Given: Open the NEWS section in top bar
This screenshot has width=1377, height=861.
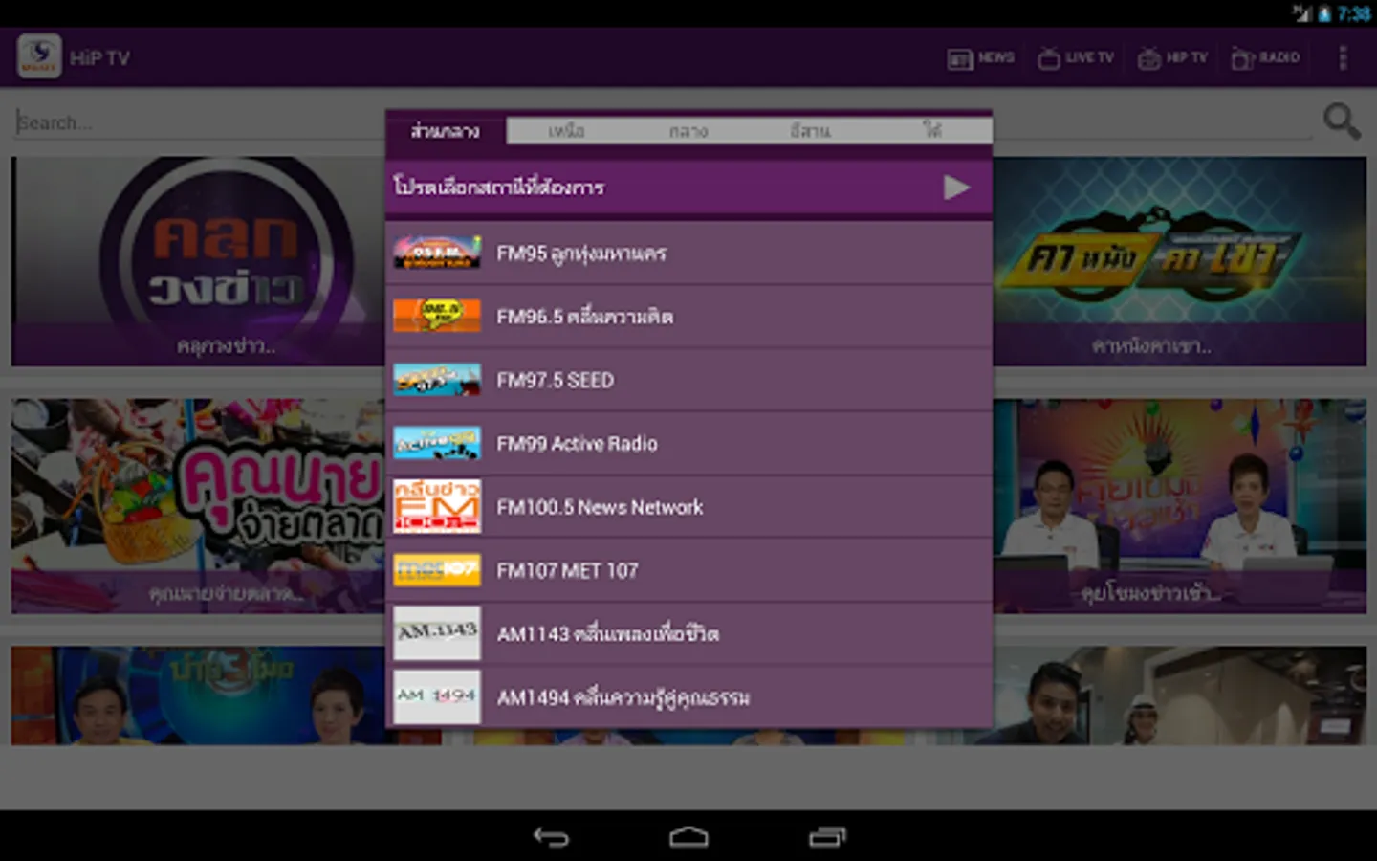Looking at the screenshot, I should pyautogui.click(x=980, y=58).
